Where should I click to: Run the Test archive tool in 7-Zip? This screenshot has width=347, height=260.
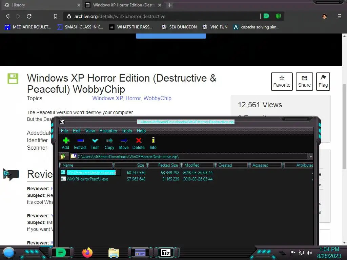click(95, 144)
